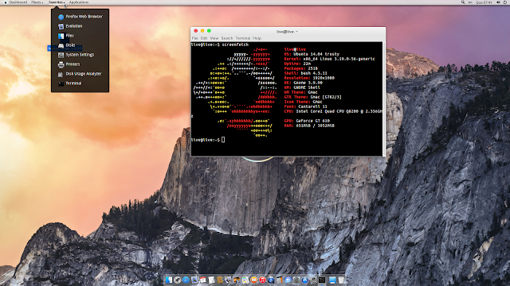
Task: Click the search magnifier in top bar
Action: [x=463, y=2]
